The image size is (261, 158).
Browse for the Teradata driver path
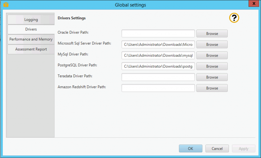pos(212,77)
